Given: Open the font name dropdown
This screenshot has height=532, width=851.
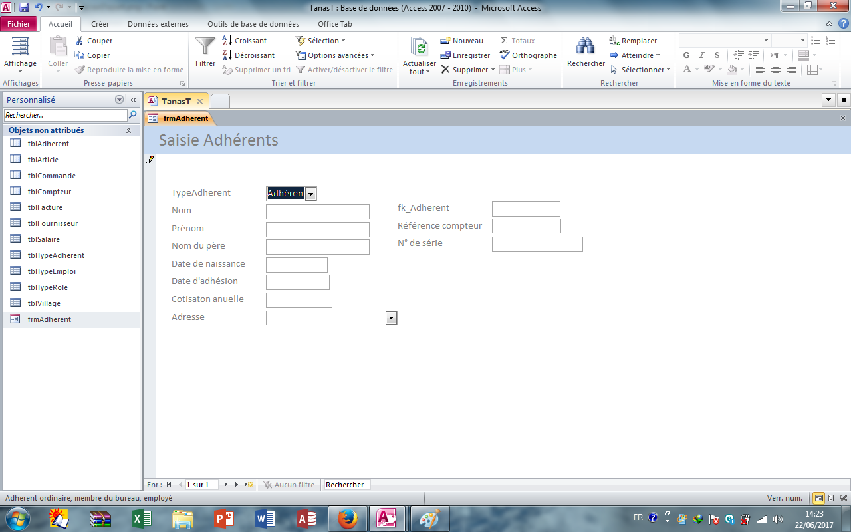Looking at the screenshot, I should point(766,41).
